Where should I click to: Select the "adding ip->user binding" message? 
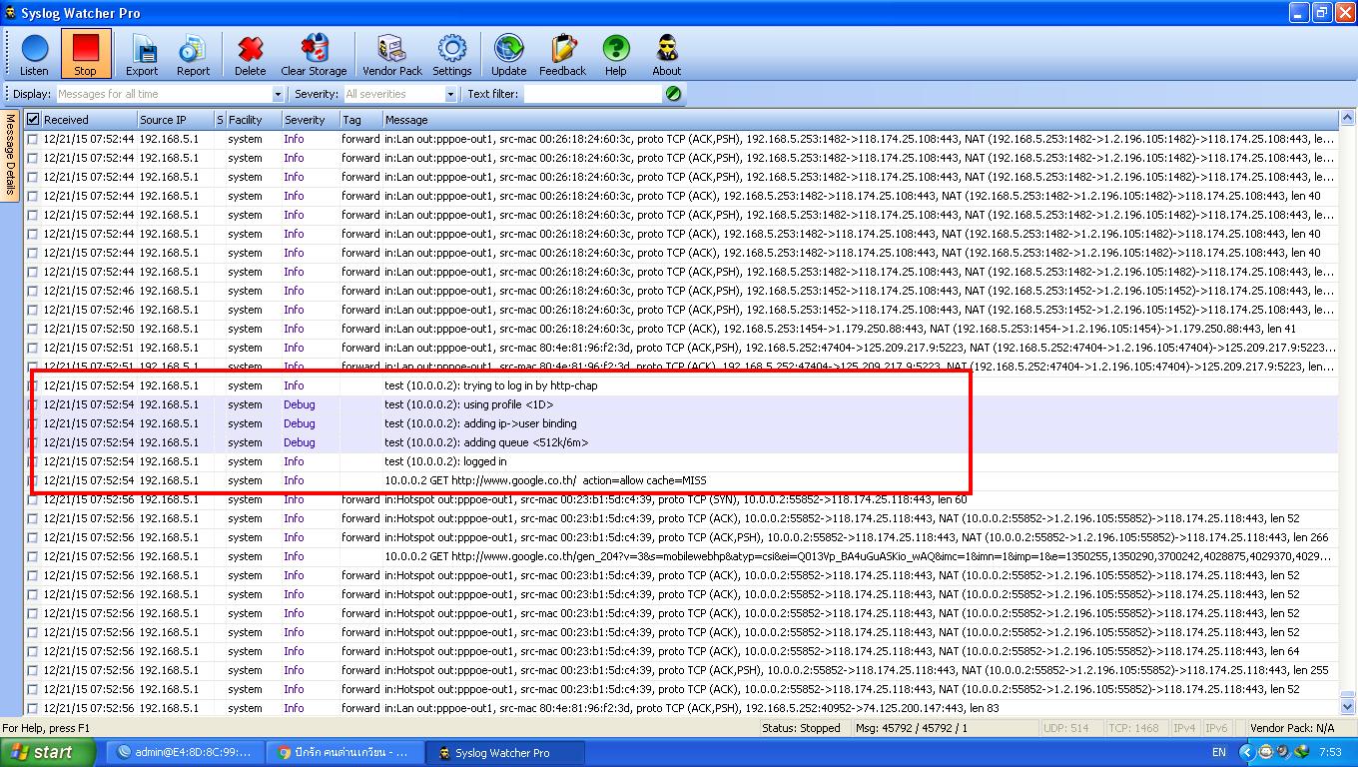pyautogui.click(x=480, y=423)
